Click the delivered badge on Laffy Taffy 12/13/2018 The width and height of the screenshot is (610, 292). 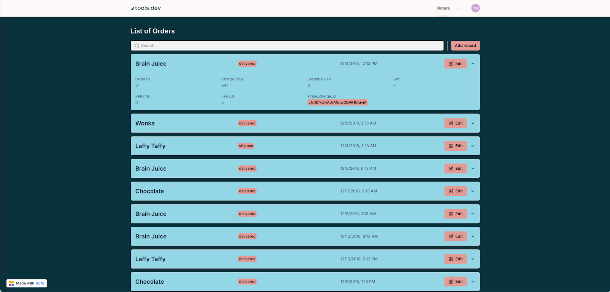click(247, 259)
